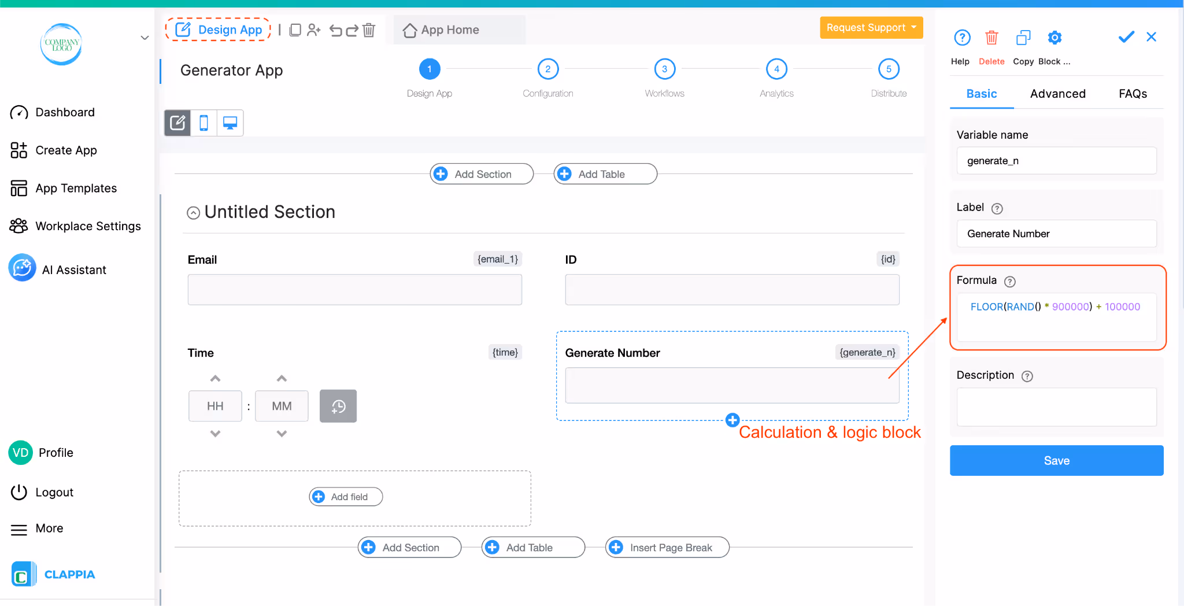Close the block settings panel
1184x606 pixels.
(1152, 37)
